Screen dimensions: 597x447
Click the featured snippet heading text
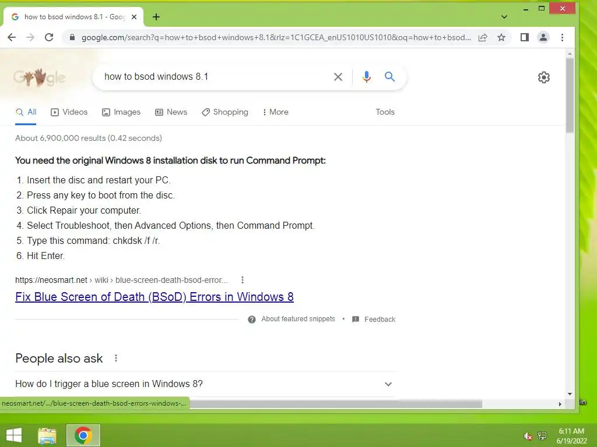click(171, 161)
